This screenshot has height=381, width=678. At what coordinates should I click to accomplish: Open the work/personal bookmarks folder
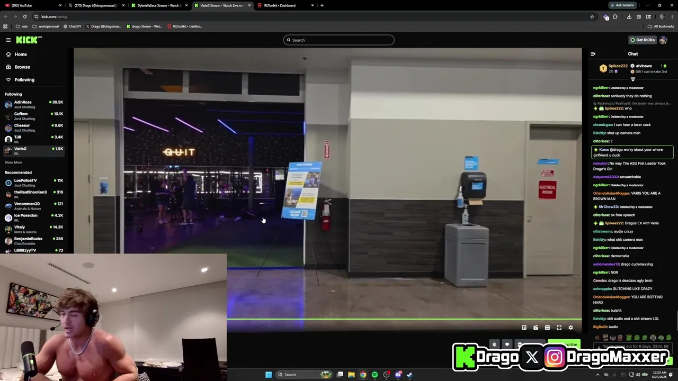pyautogui.click(x=46, y=26)
